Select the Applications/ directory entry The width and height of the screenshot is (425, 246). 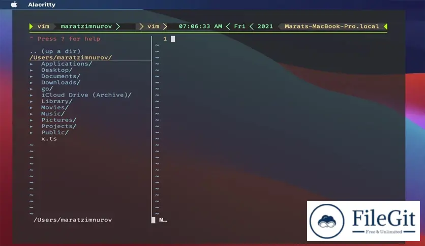67,64
